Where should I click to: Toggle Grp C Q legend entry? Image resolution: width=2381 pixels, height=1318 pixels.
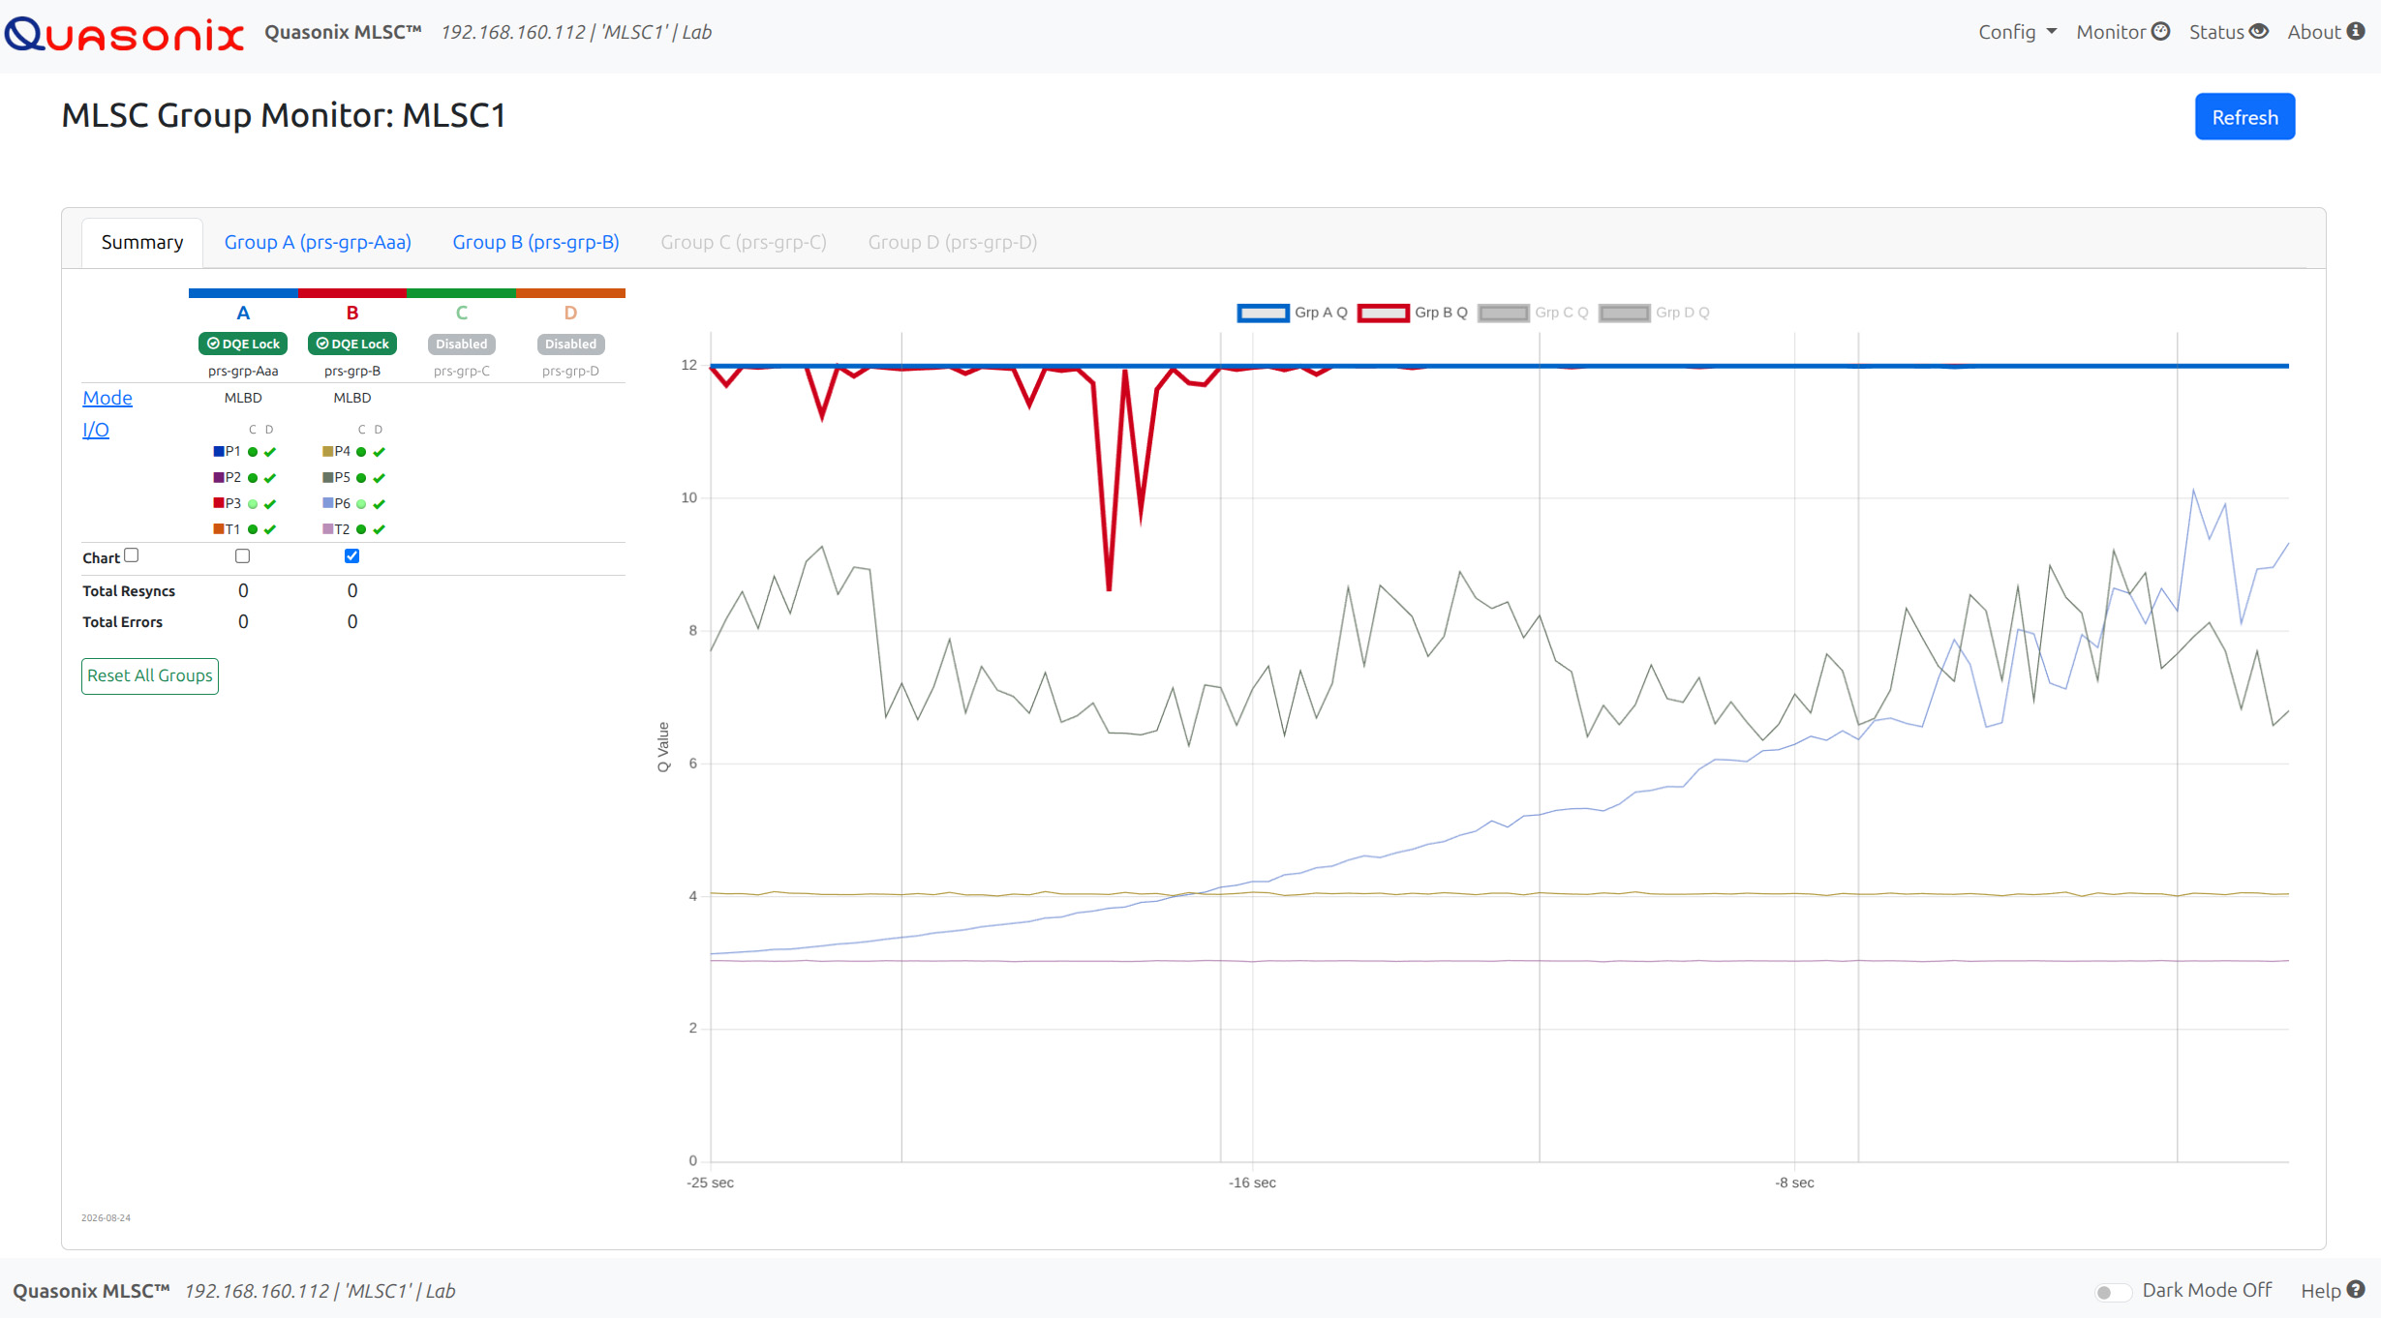pyautogui.click(x=1533, y=313)
